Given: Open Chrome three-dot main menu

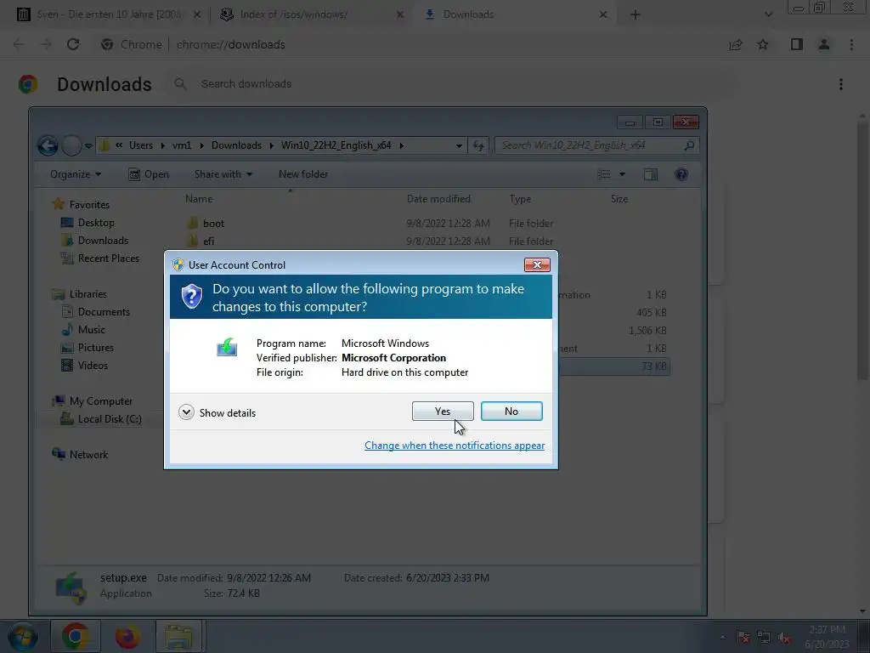Looking at the screenshot, I should (851, 44).
